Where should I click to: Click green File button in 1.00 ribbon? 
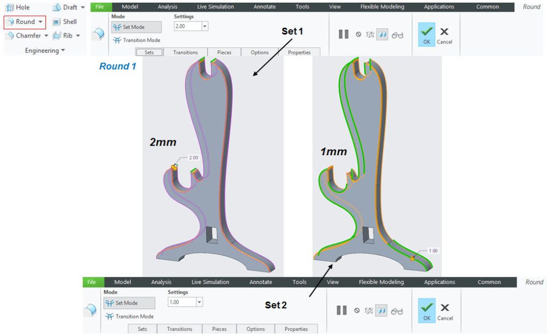point(91,282)
